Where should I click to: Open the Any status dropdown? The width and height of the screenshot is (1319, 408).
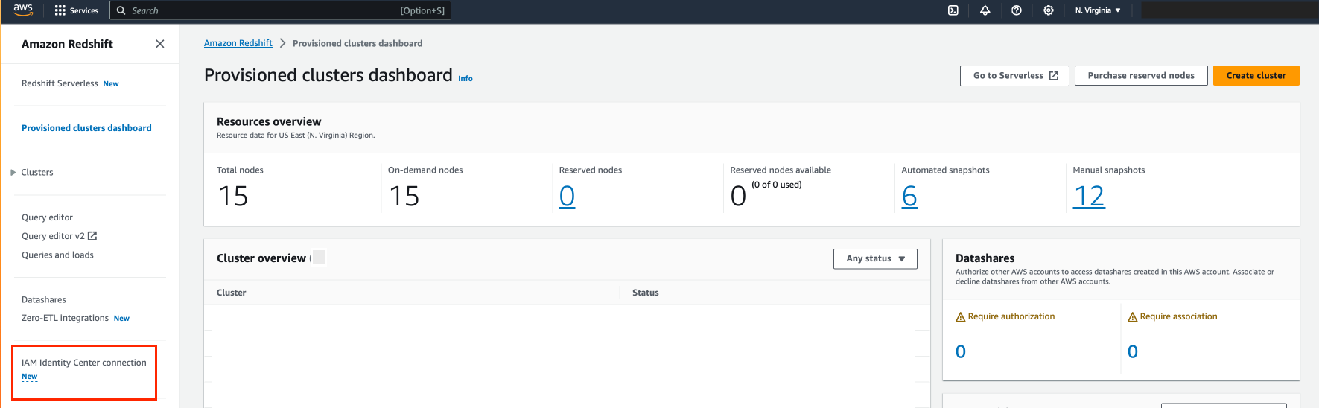tap(874, 258)
